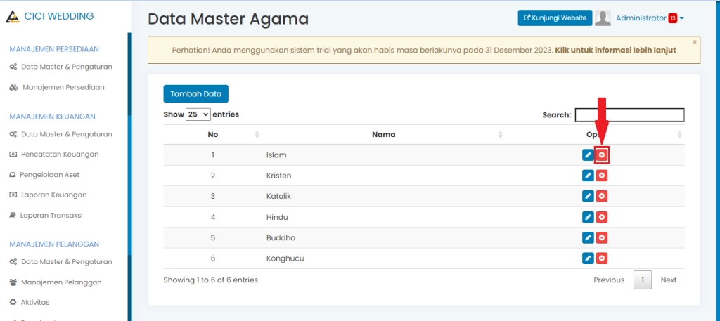Viewport: 720px width, 321px height.
Task: Dismiss the trial warning banner
Action: 695,42
